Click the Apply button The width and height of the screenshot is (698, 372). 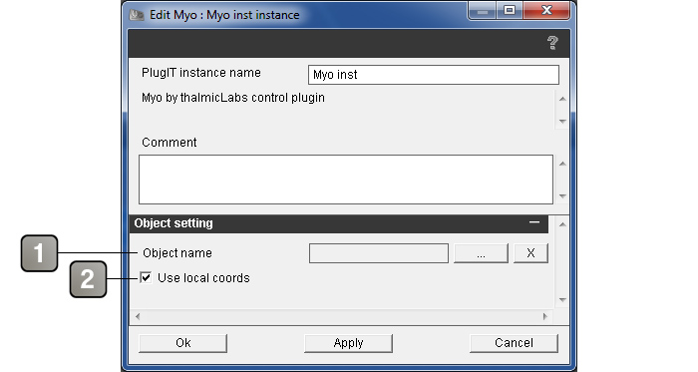coord(349,343)
